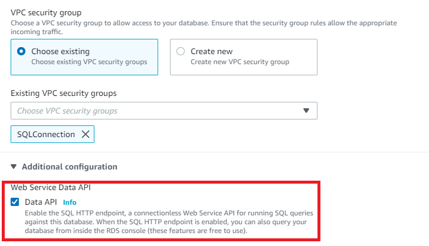Collapse Additional configuration using the triangle icon
Viewport: 429px width, 246px height.
[14, 167]
